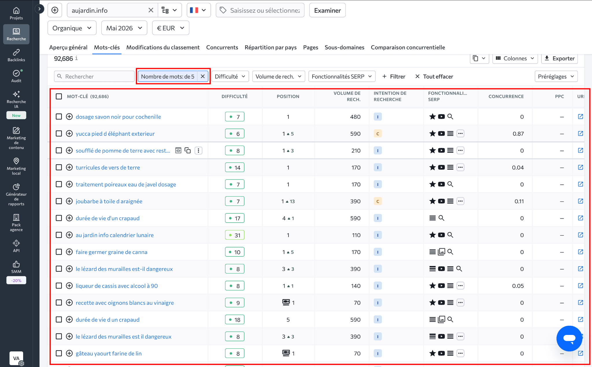Check dosage savon noir pour cochenille row

(x=59, y=117)
